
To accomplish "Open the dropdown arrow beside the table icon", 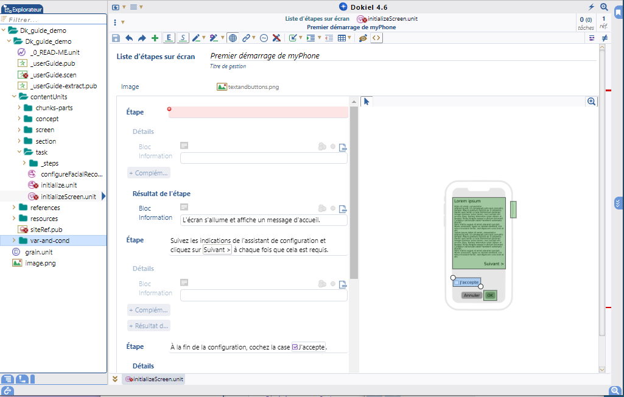I will click(x=349, y=38).
